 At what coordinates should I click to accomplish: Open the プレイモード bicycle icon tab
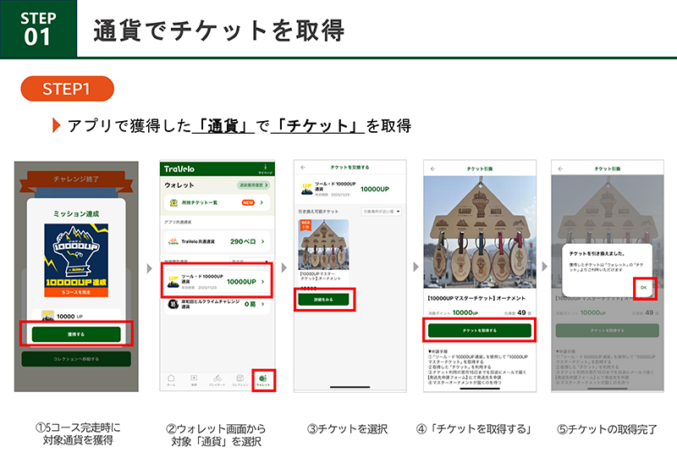(217, 380)
